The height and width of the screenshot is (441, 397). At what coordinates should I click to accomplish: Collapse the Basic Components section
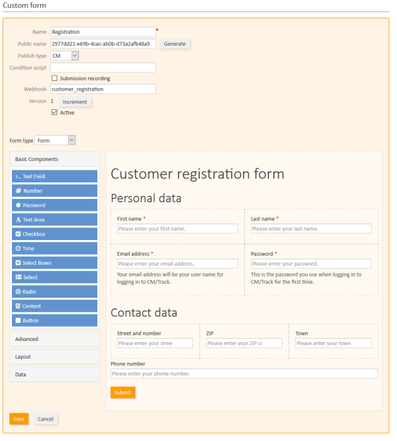pos(54,159)
